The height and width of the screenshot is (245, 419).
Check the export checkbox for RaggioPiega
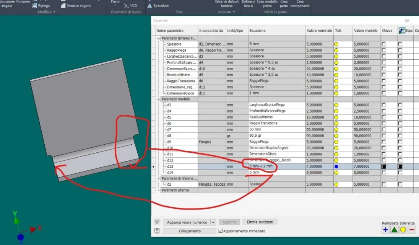tap(400, 50)
